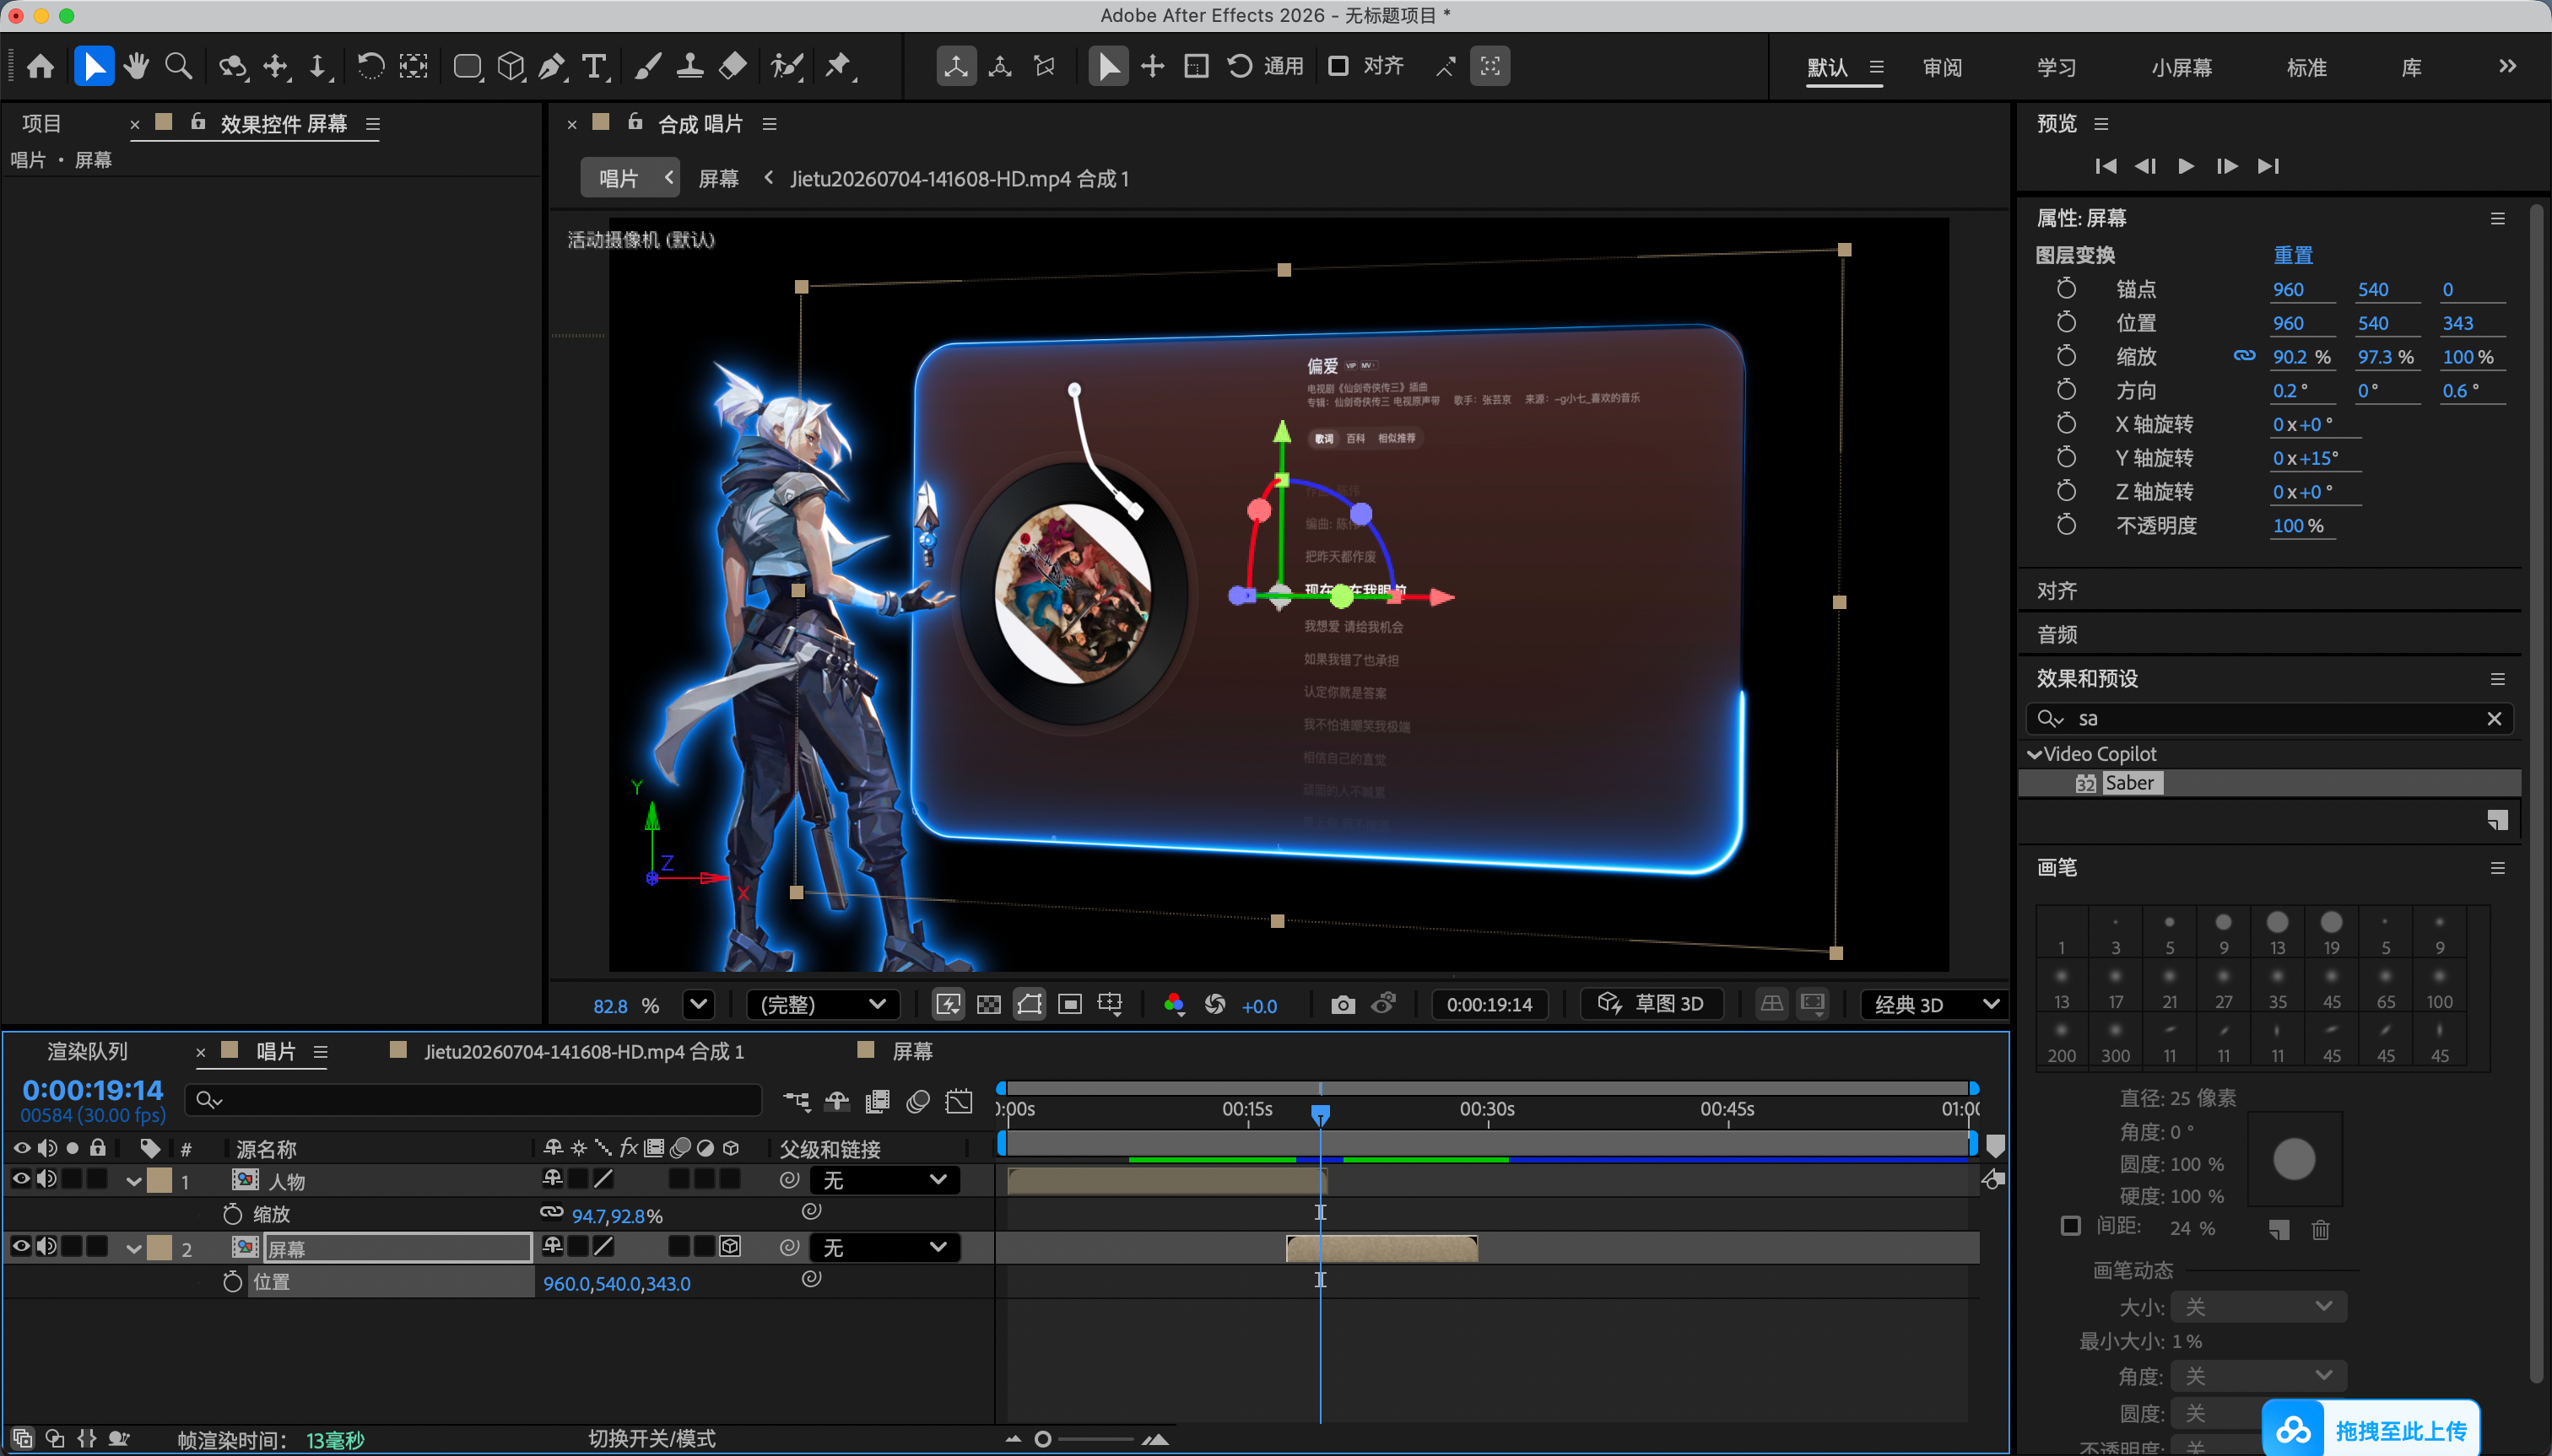Hide the 人物 layer with its eye icon
Screen dimensions: 2552x1456
click(x=21, y=1179)
